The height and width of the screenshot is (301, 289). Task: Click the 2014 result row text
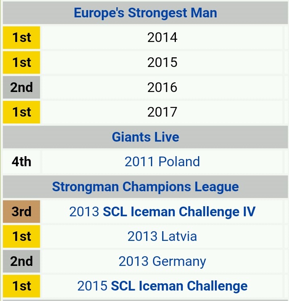162,38
